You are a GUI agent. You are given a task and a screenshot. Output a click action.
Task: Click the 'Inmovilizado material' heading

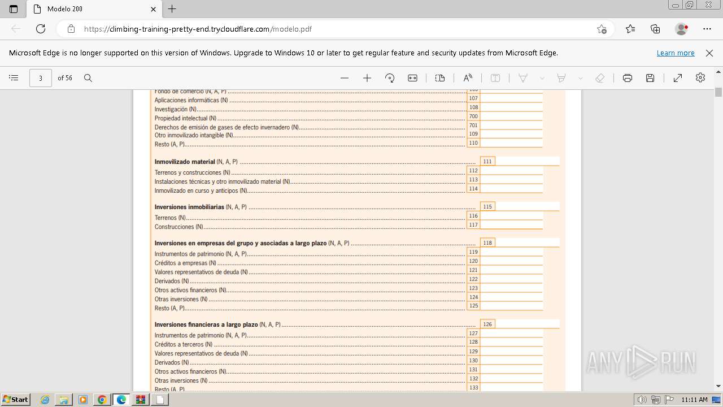coord(185,162)
